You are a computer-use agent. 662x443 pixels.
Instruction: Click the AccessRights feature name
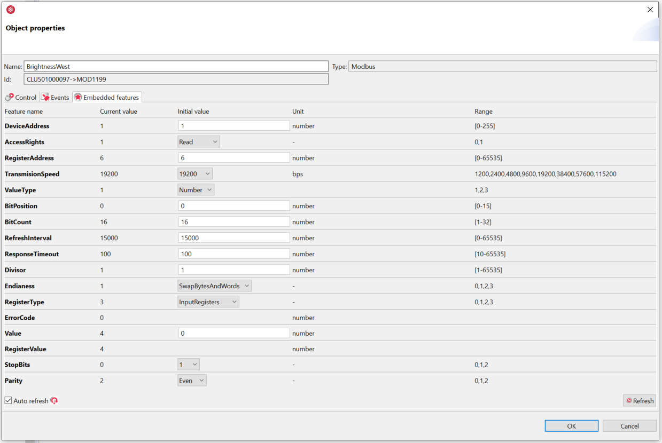click(25, 142)
